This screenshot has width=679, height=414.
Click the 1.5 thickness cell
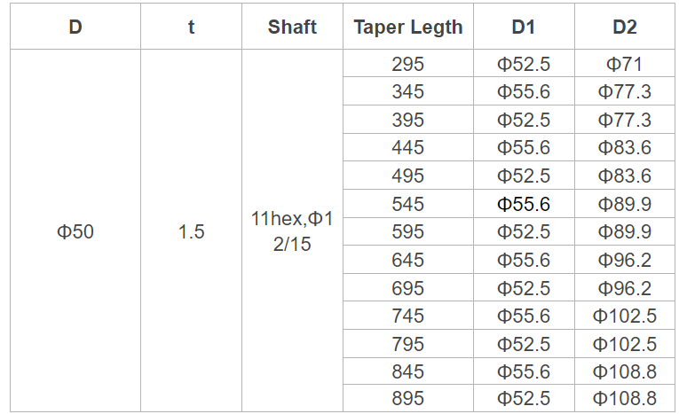[x=191, y=232]
